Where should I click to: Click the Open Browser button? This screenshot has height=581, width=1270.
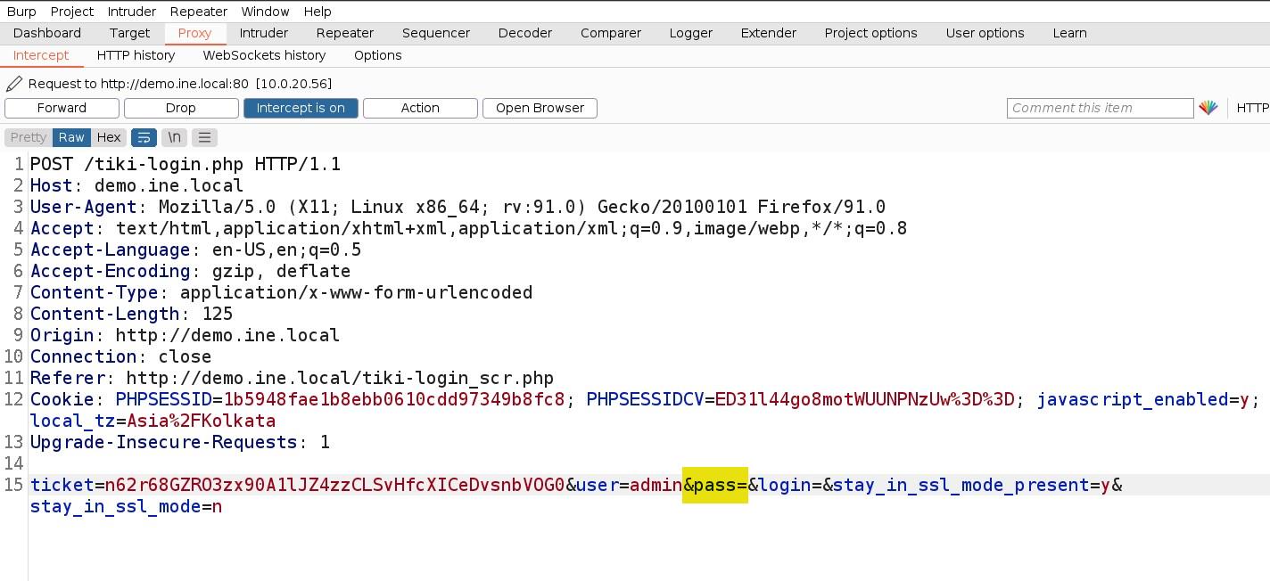(x=540, y=108)
